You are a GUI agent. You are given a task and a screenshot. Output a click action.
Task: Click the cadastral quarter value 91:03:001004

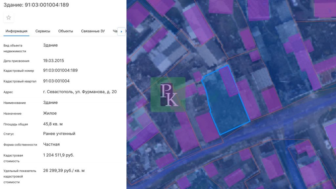click(x=56, y=81)
